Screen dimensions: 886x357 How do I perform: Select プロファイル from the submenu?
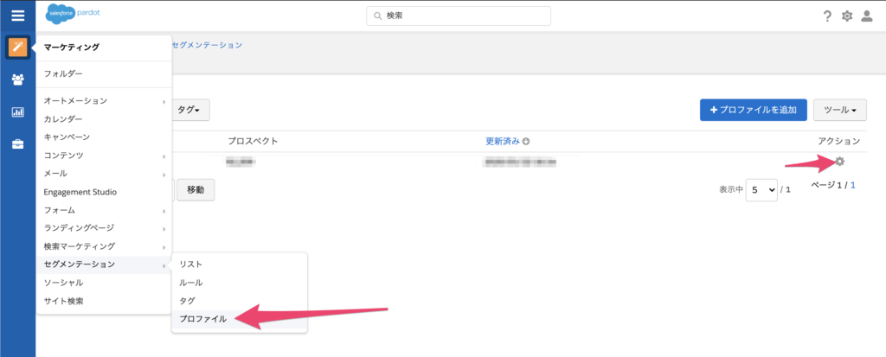pyautogui.click(x=203, y=319)
